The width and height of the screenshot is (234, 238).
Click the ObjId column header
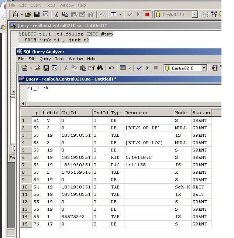pyautogui.click(x=76, y=113)
